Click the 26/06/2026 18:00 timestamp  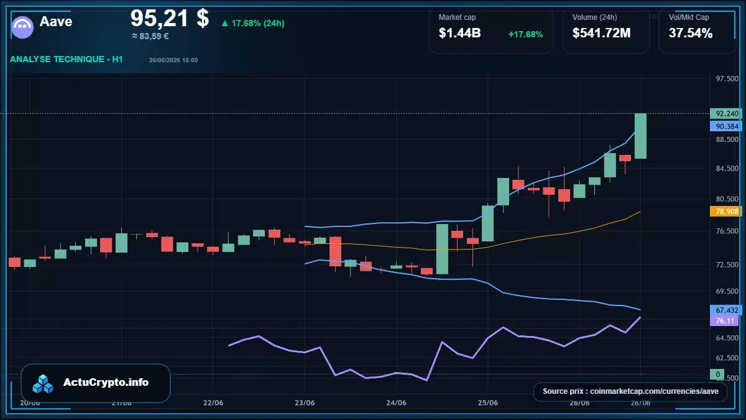point(173,60)
